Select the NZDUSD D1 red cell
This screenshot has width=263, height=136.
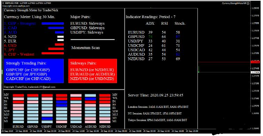(105, 102)
